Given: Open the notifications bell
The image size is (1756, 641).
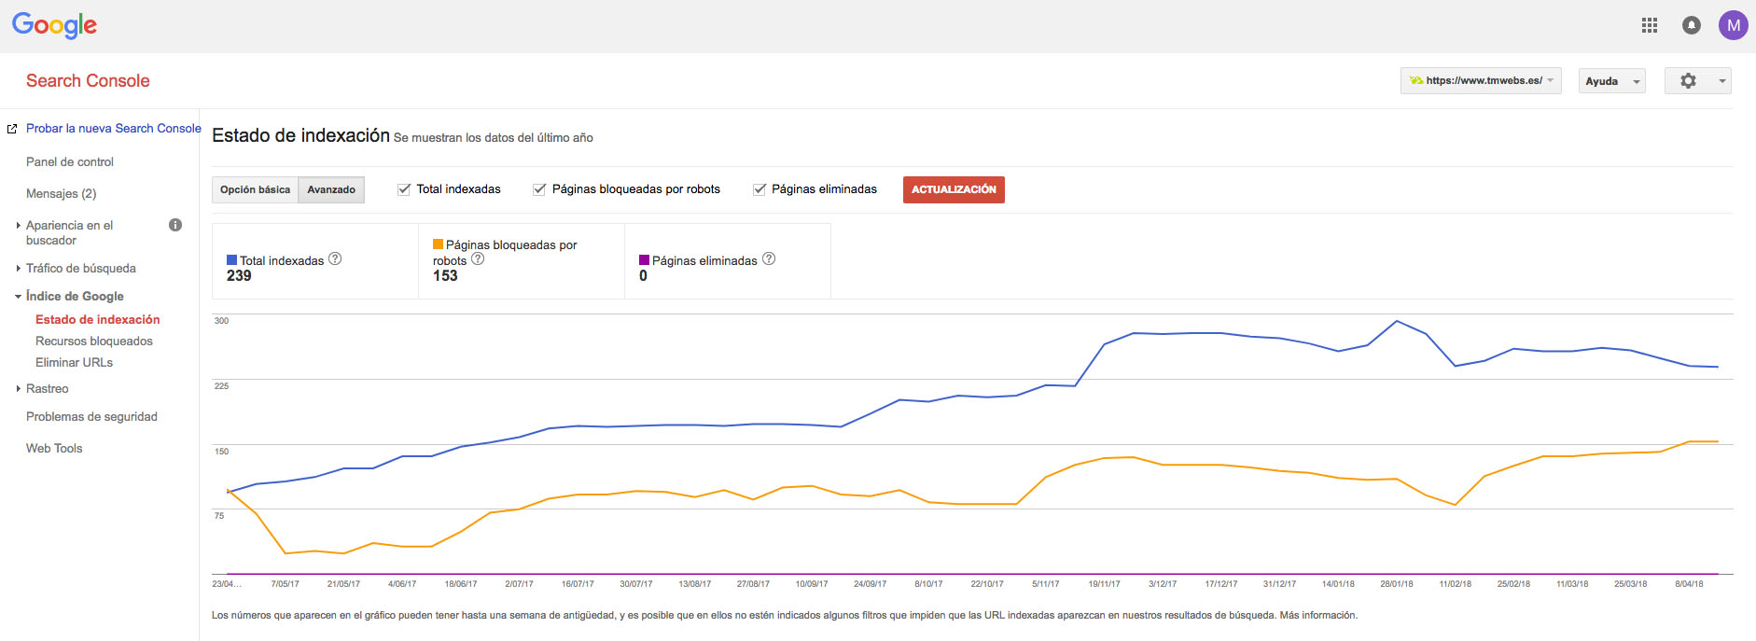Looking at the screenshot, I should [1692, 25].
